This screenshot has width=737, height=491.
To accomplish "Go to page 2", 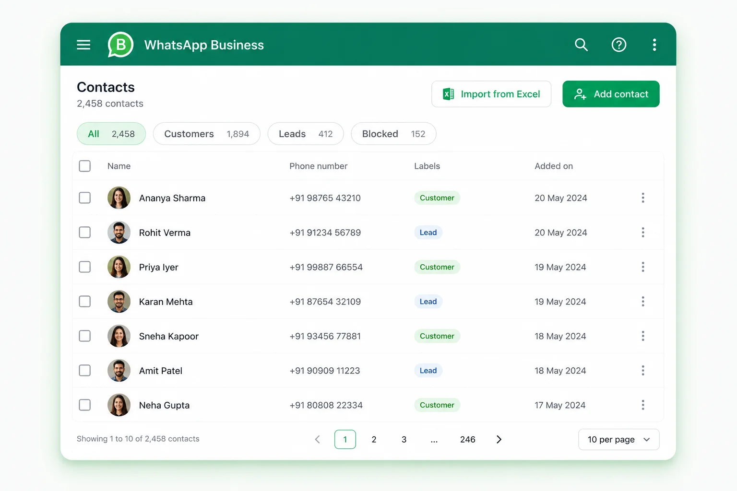I will click(374, 439).
